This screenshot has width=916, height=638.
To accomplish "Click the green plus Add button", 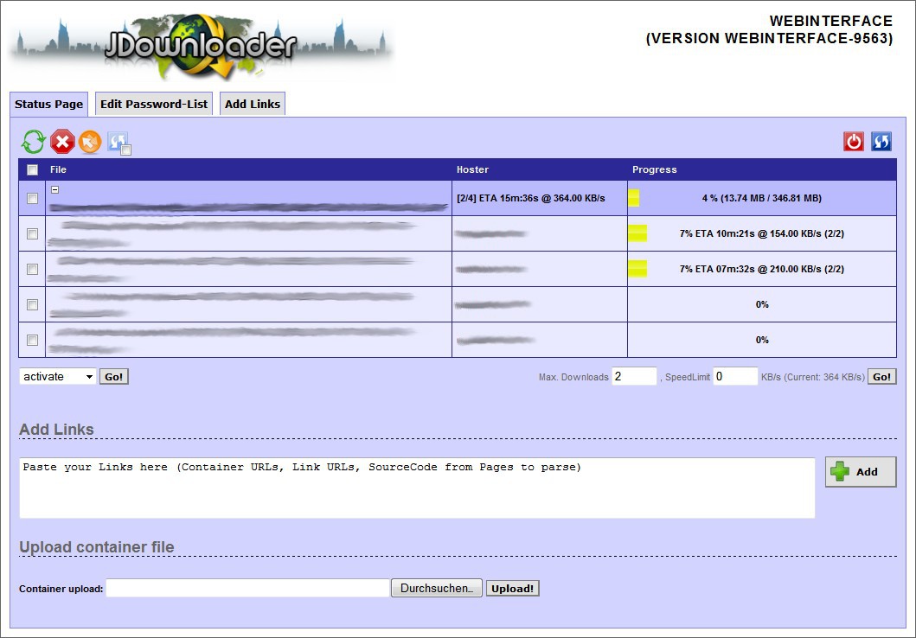I will (860, 472).
